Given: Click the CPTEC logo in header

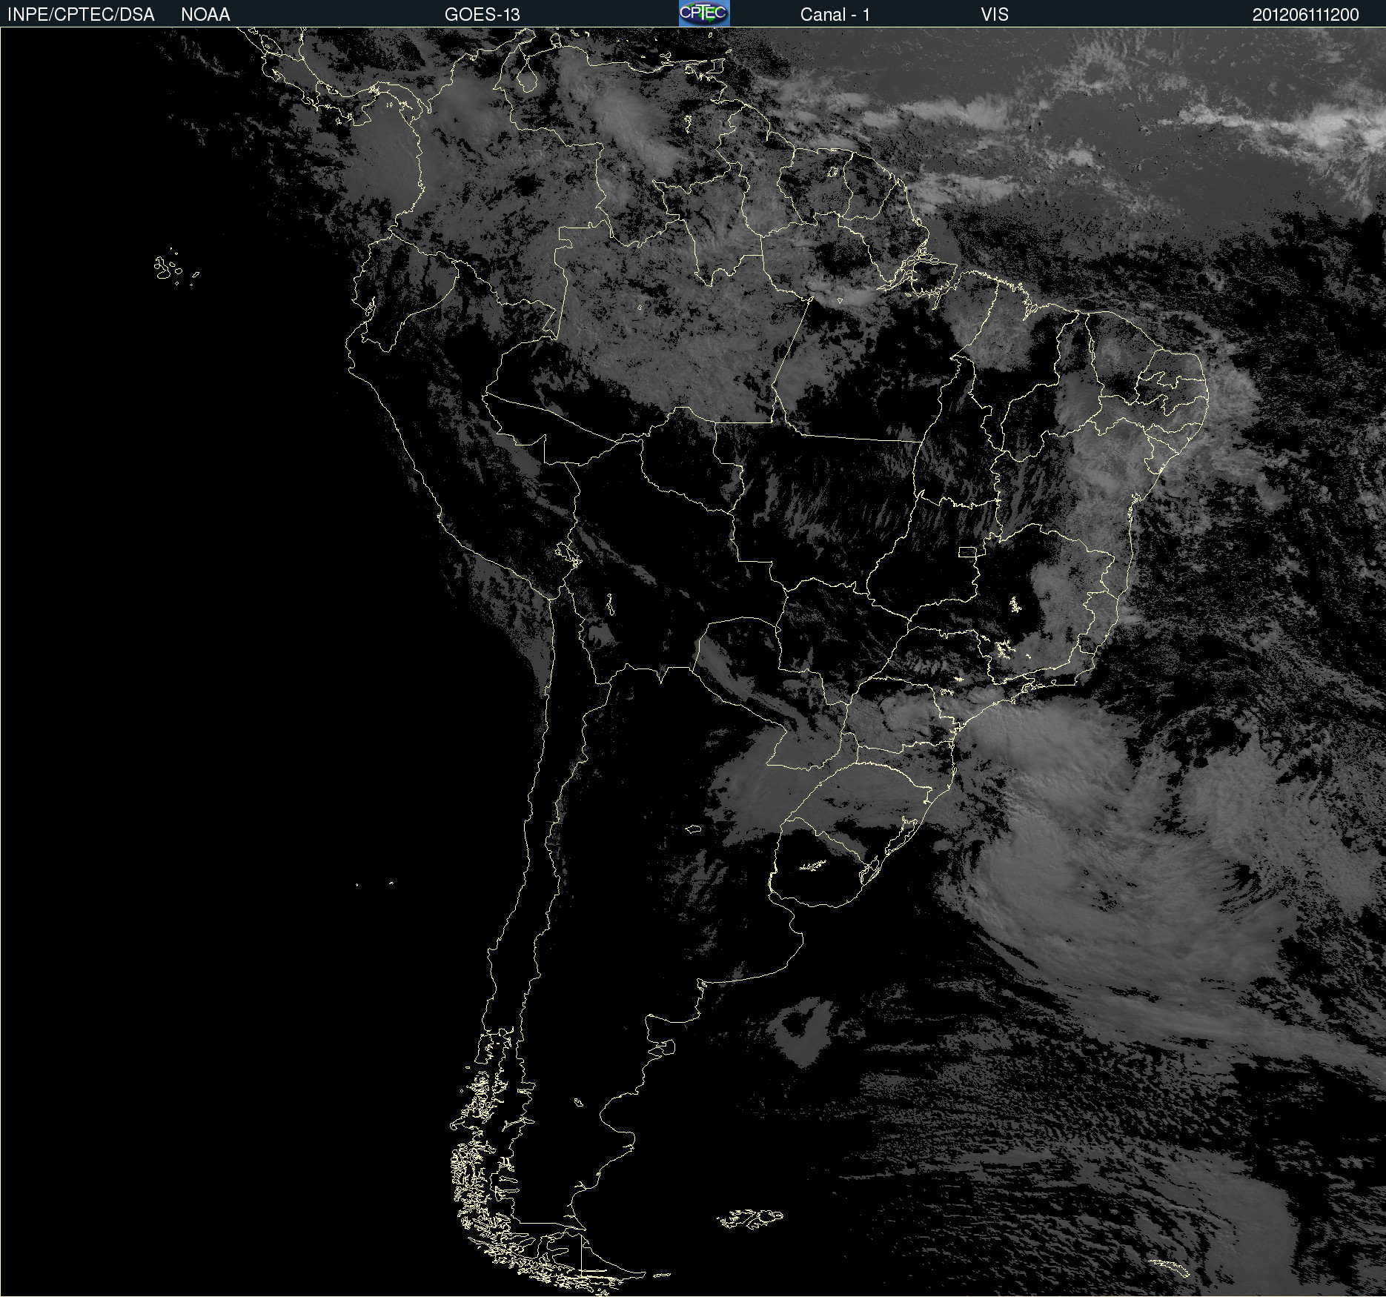Looking at the screenshot, I should coord(704,13).
